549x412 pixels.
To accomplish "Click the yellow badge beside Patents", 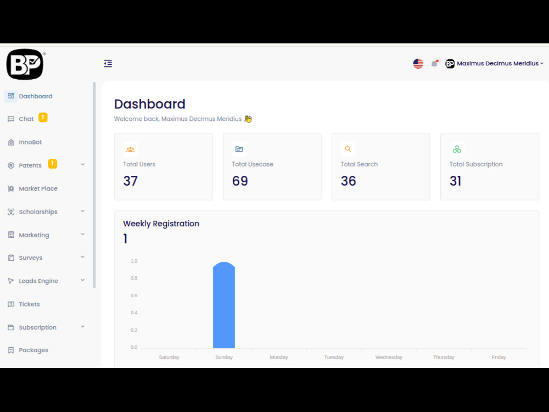I will [x=52, y=164].
